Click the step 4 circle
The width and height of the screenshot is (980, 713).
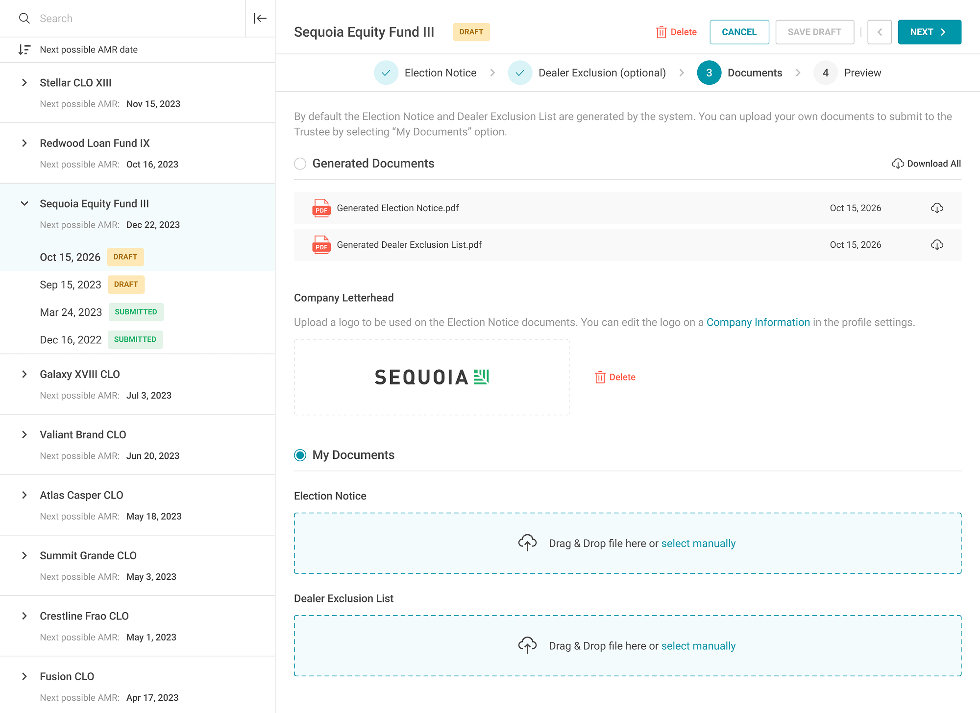(826, 73)
